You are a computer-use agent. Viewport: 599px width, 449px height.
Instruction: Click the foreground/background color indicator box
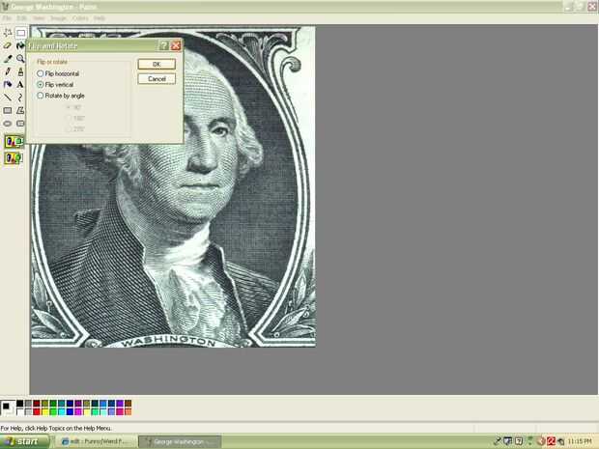tap(8, 407)
